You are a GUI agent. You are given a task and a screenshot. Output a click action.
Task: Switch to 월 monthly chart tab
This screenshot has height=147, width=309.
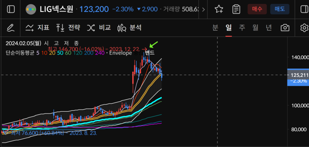coord(255,28)
